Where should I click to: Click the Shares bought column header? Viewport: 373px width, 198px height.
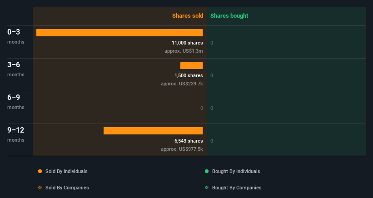[x=229, y=16]
